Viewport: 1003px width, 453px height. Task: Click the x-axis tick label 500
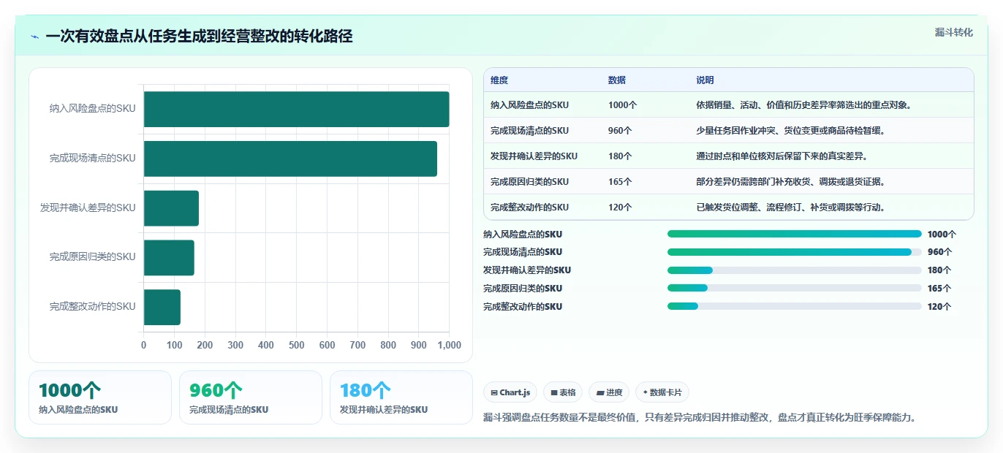297,345
